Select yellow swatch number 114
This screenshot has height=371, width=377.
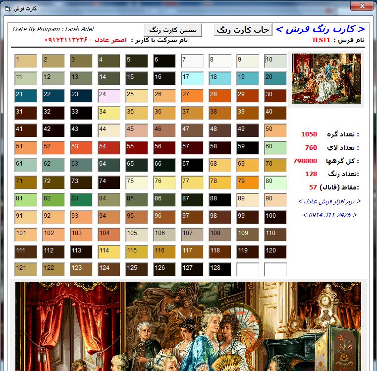[x=109, y=252]
